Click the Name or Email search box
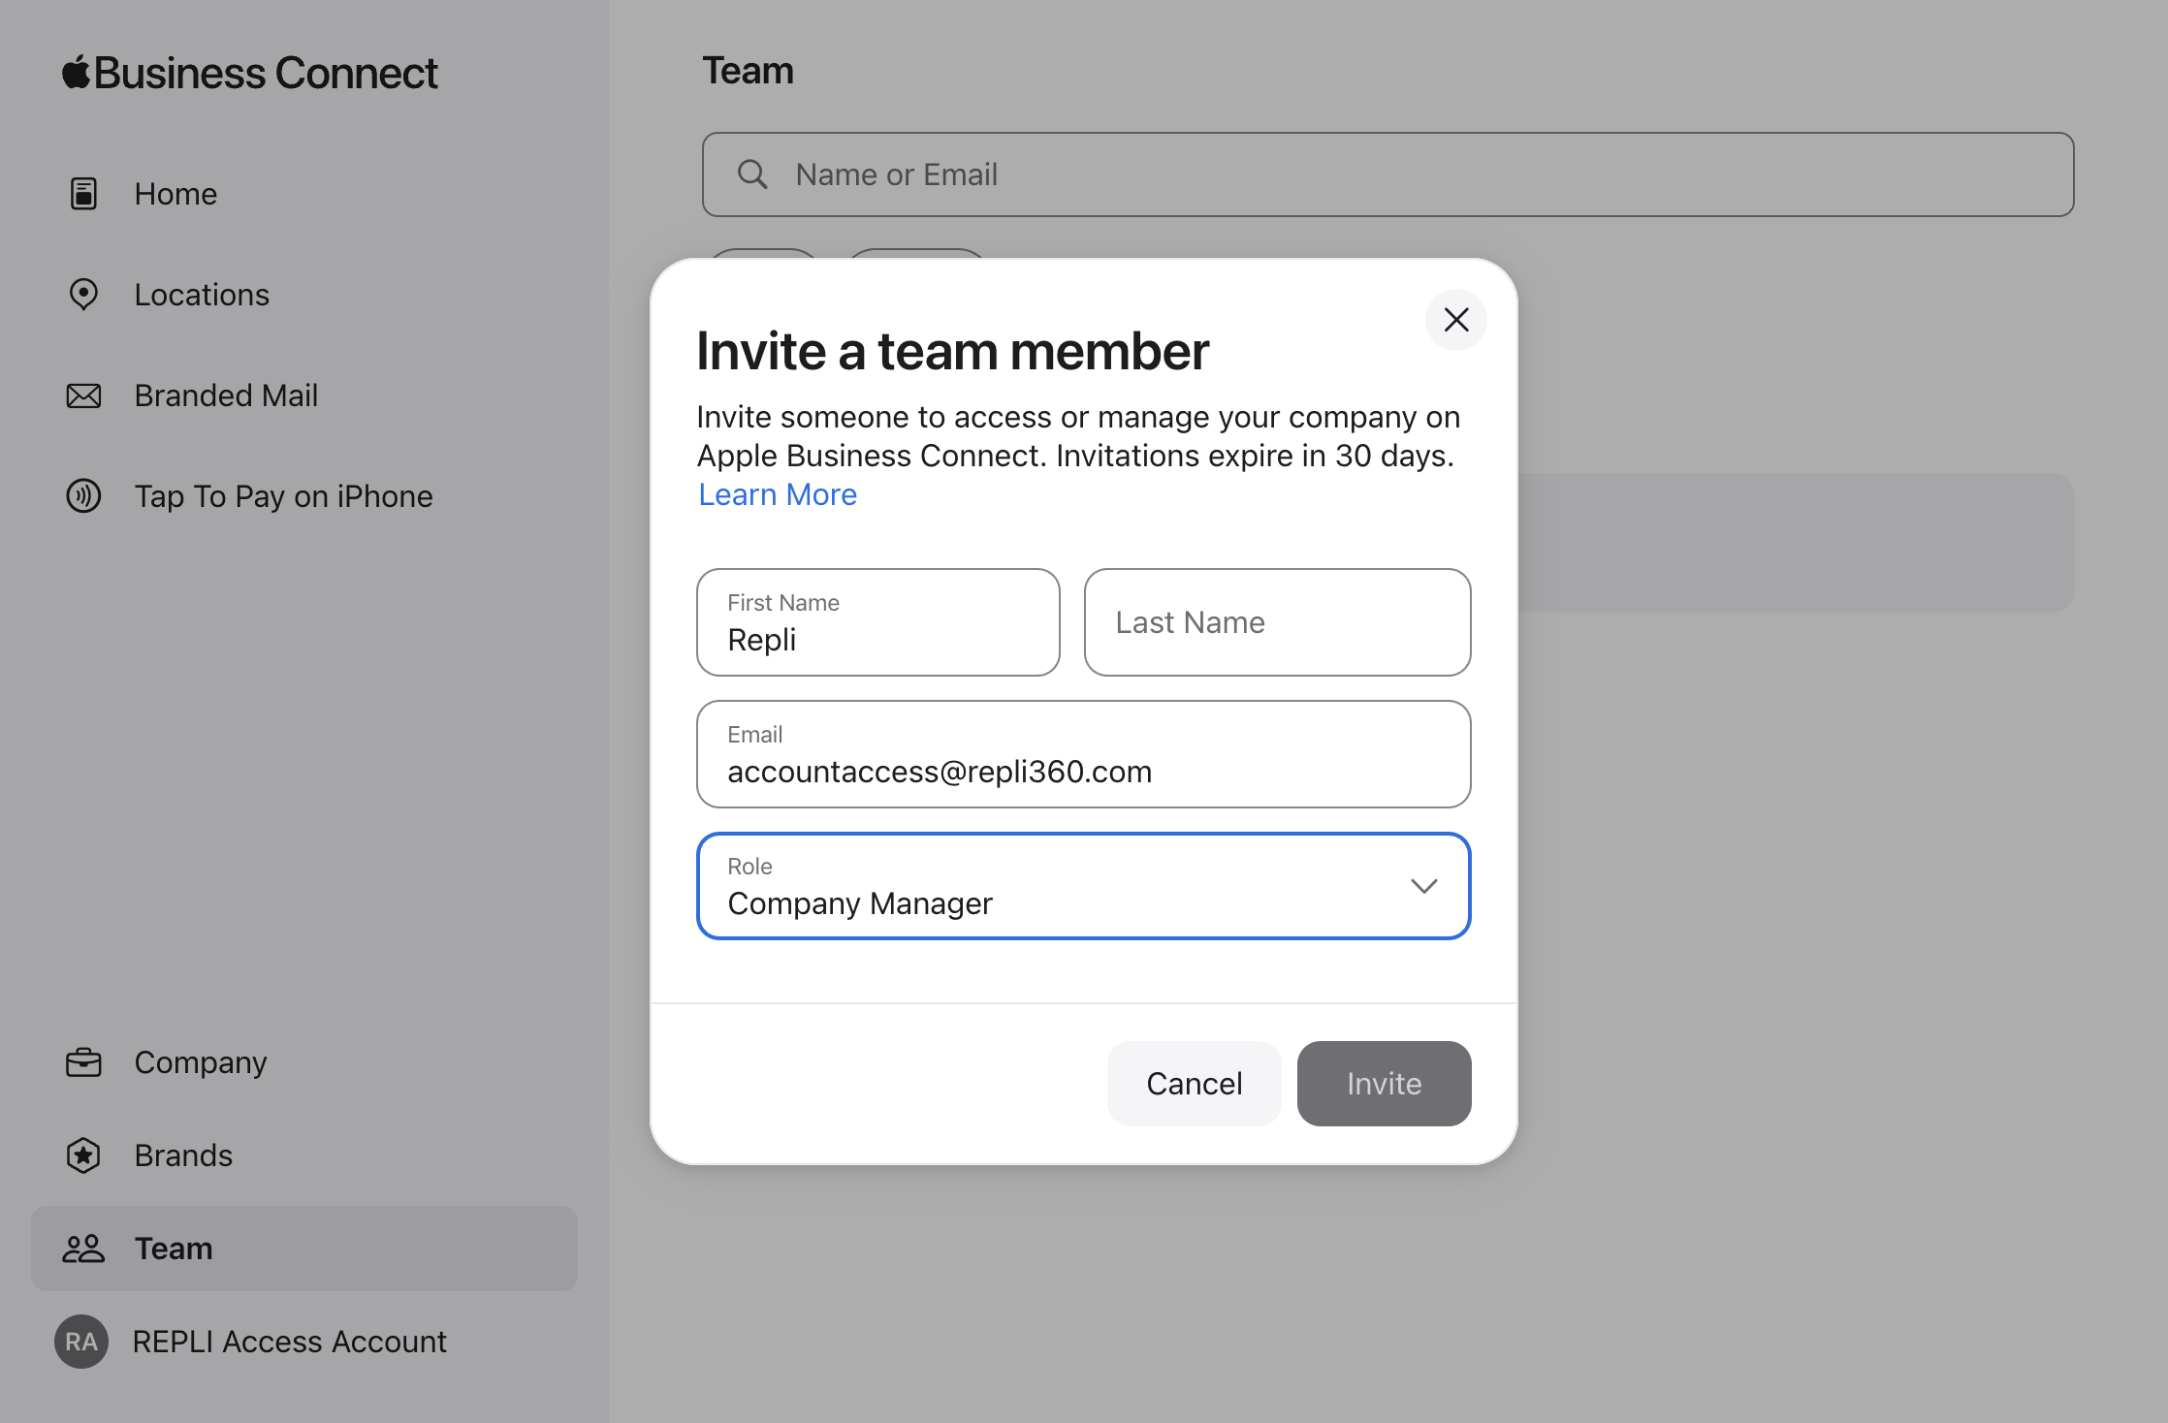2168x1423 pixels. (1388, 174)
